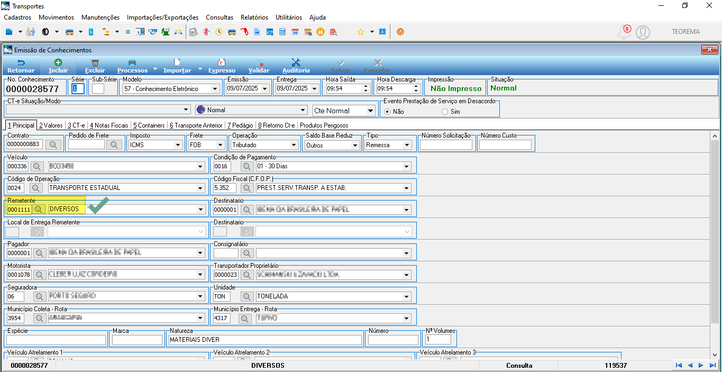Click the Processos button
The height and width of the screenshot is (372, 722).
132,66
